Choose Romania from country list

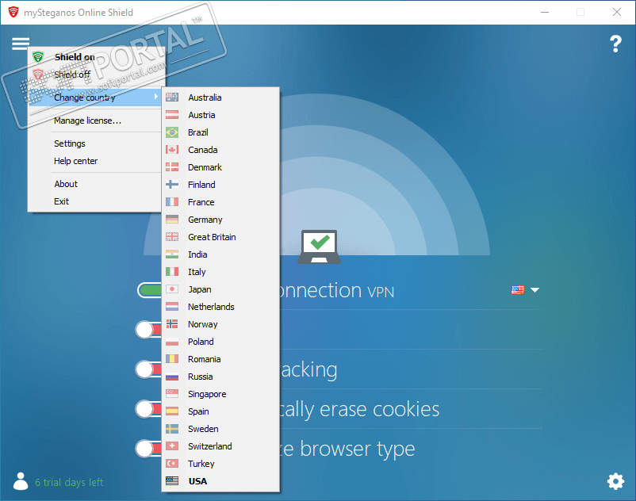point(220,359)
